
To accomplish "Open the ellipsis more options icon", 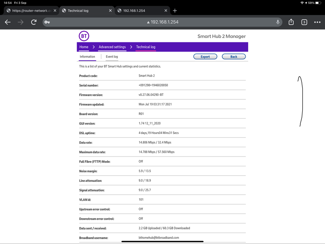I will (x=317, y=22).
